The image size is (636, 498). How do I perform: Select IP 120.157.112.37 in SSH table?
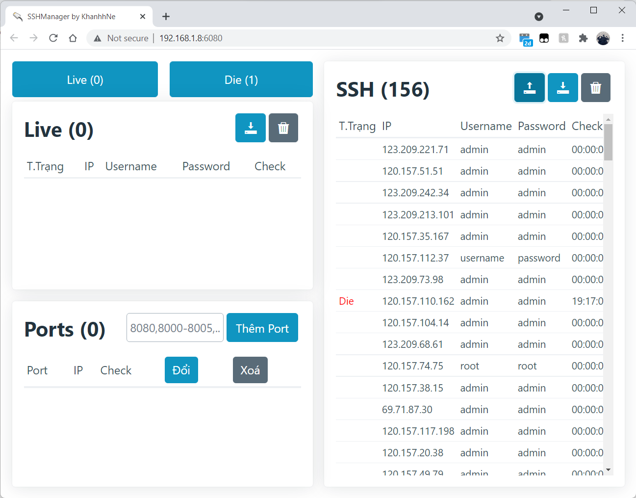[x=415, y=258]
